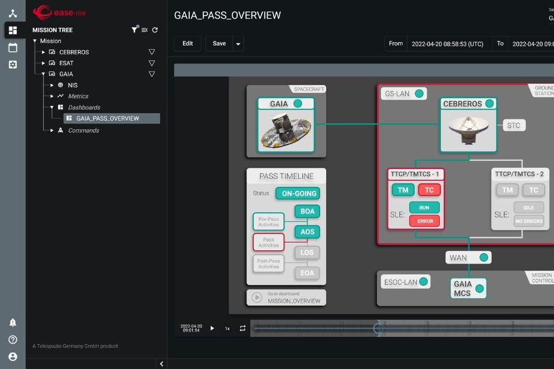Viewport: 554px width, 369px height.
Task: Click the timeline scrubber handle
Action: pos(377,329)
